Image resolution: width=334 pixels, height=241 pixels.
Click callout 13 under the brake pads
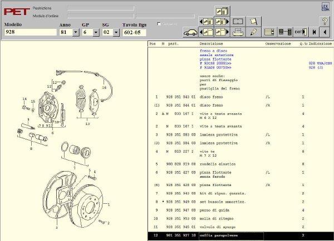(x=87, y=124)
